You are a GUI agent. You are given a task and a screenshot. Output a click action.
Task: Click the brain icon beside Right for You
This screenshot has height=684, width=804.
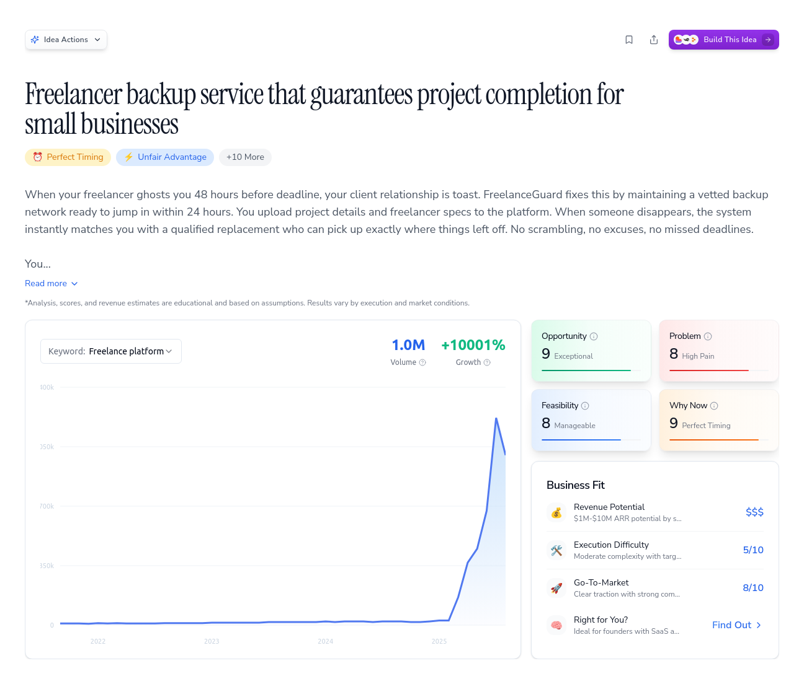556,625
